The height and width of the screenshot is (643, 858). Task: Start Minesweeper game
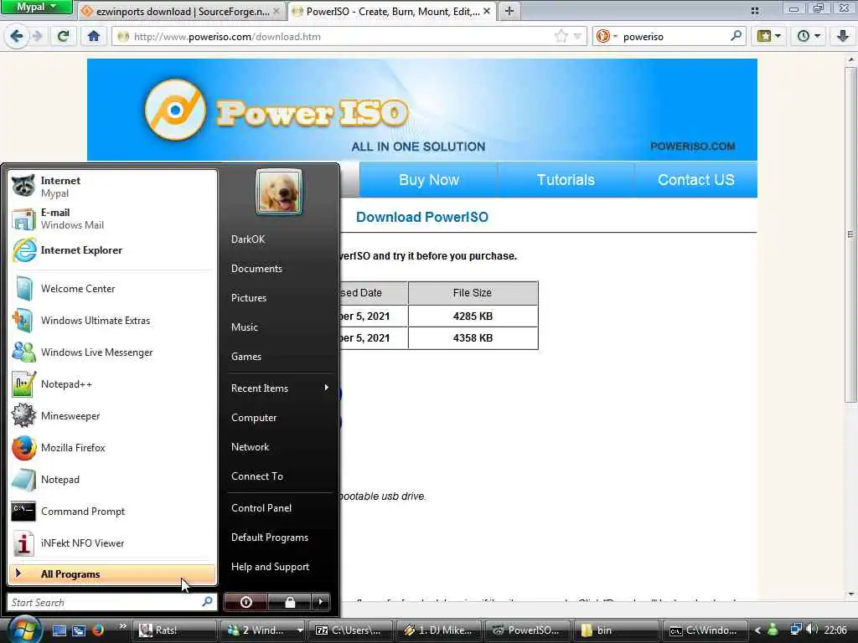pos(112,416)
